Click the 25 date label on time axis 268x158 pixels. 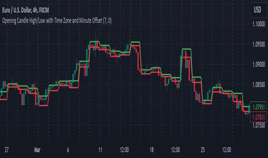[x=202, y=150]
